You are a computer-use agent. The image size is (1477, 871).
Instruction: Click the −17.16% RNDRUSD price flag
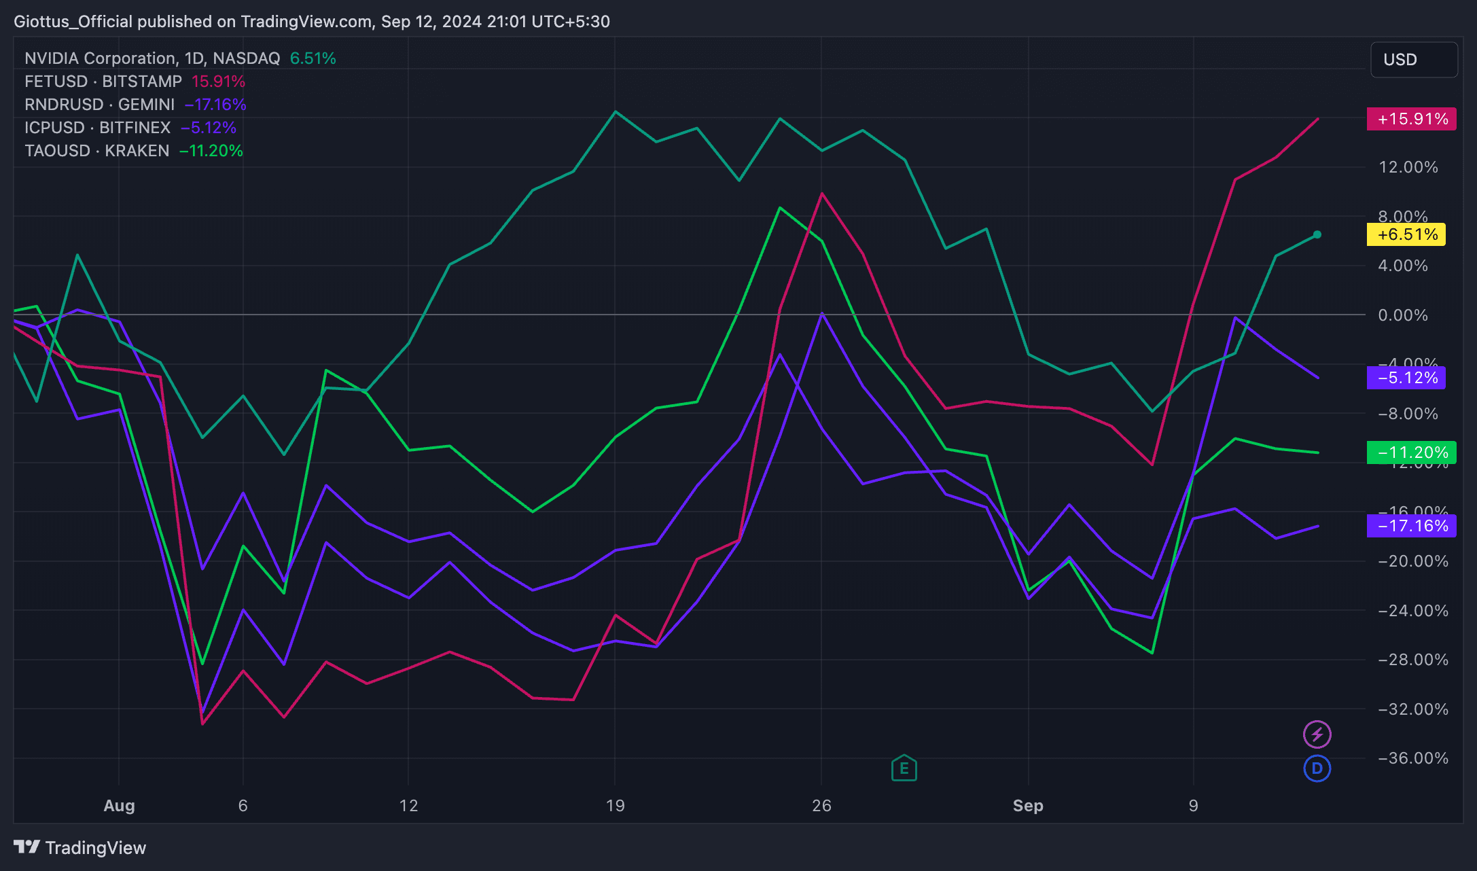coord(1411,526)
